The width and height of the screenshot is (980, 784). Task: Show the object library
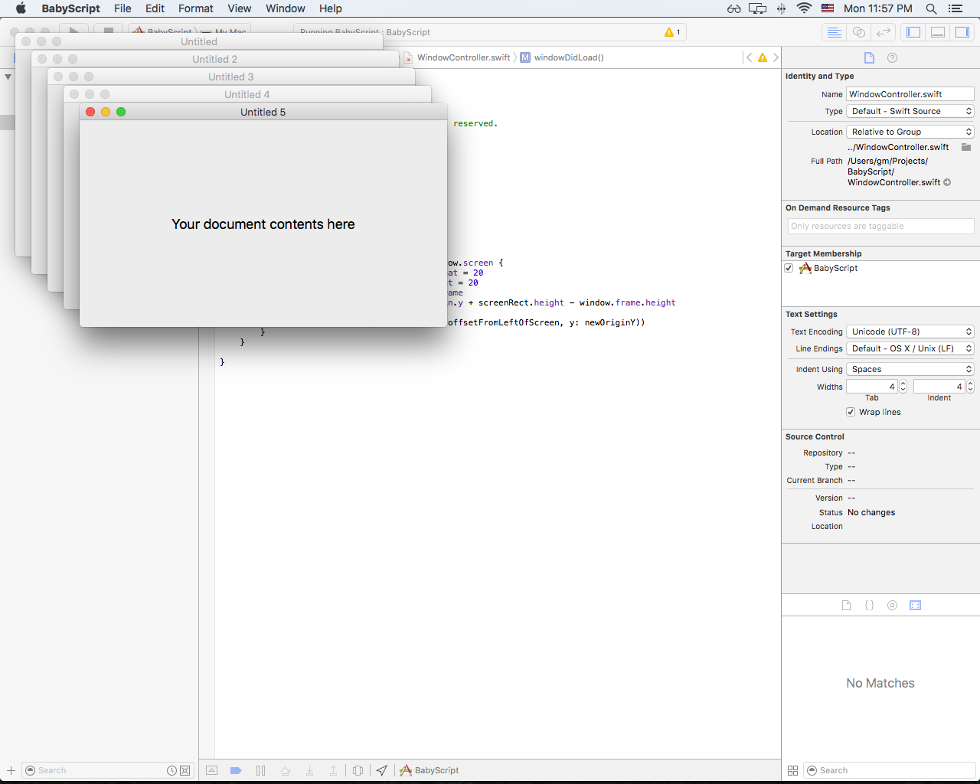[892, 606]
